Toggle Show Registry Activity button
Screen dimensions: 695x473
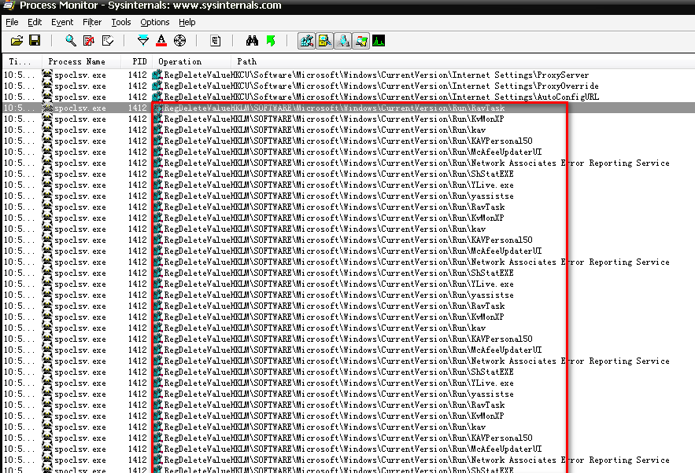point(307,40)
